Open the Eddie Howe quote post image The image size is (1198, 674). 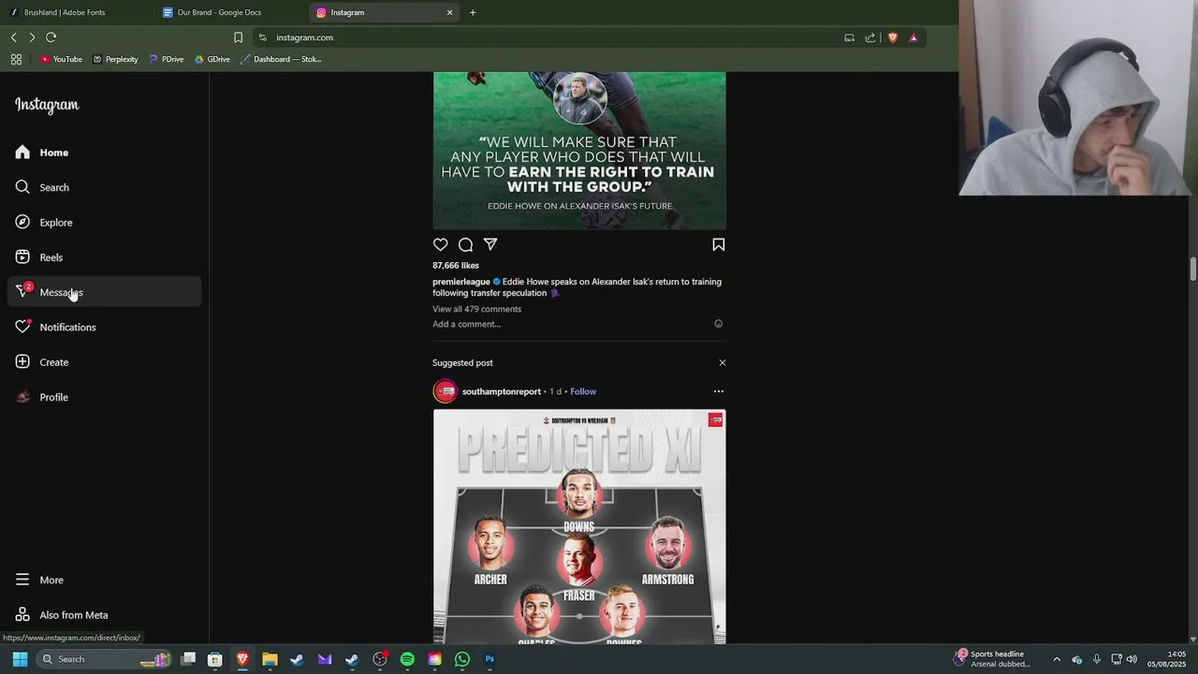click(x=579, y=151)
